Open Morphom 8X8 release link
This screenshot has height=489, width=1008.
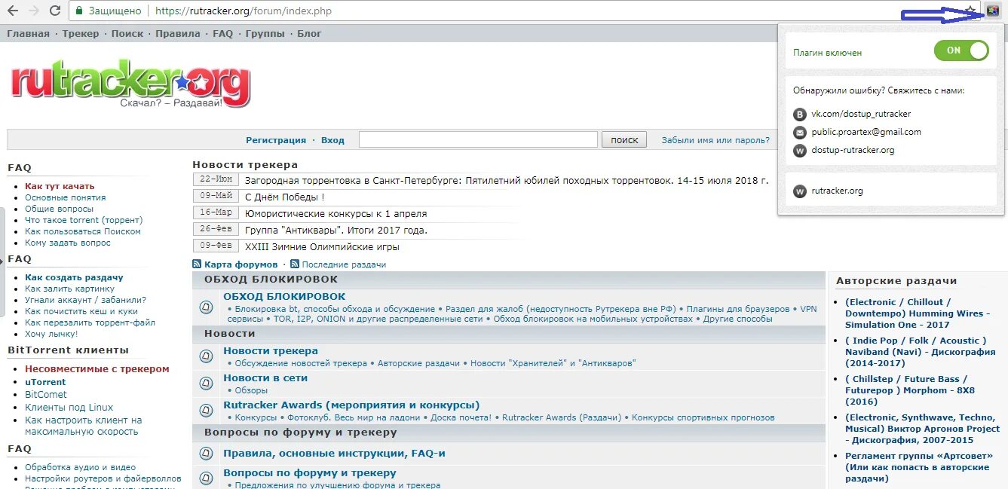click(910, 390)
